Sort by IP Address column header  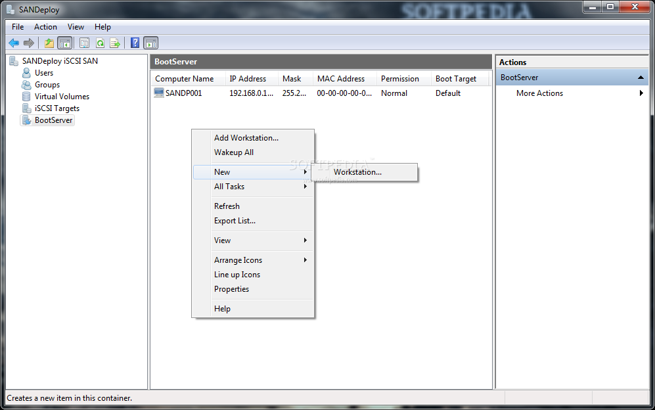[x=252, y=79]
